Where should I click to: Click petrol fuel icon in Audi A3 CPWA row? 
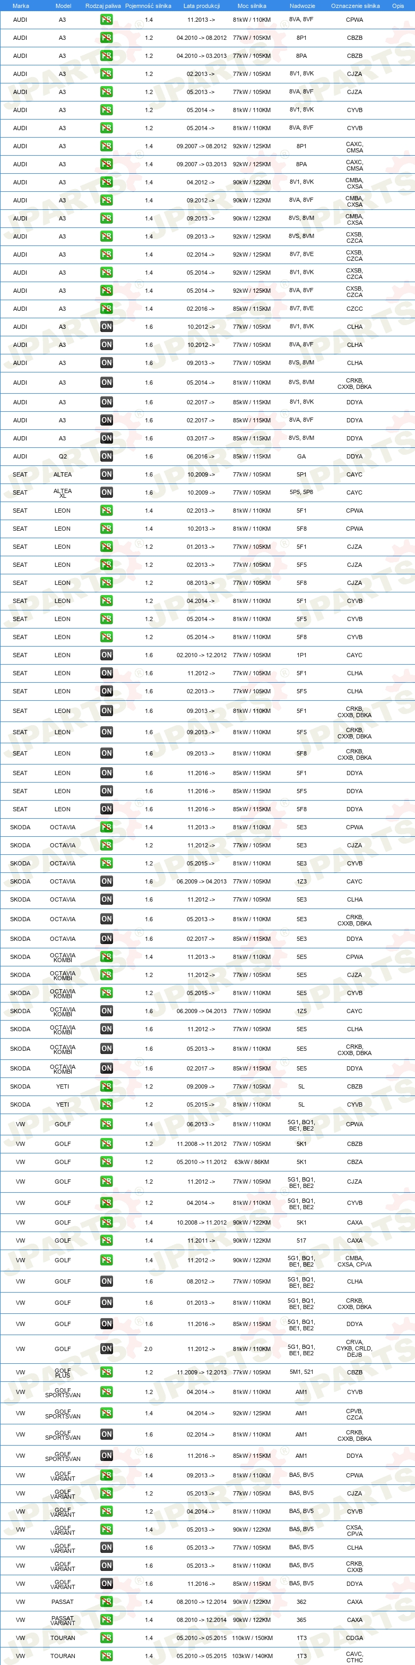point(107,19)
